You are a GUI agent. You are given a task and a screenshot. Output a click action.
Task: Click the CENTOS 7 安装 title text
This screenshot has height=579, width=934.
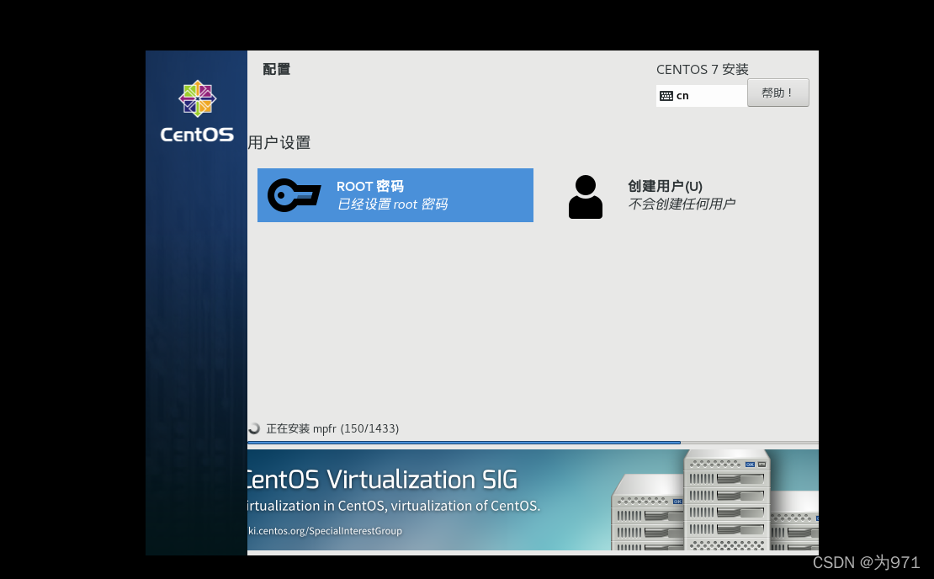703,69
